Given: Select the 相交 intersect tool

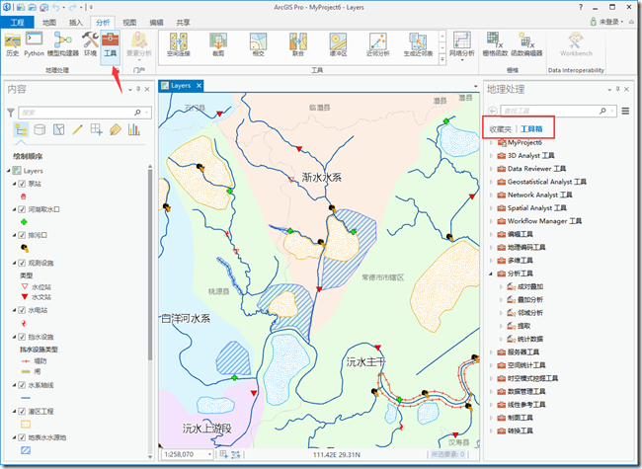Looking at the screenshot, I should point(259,44).
